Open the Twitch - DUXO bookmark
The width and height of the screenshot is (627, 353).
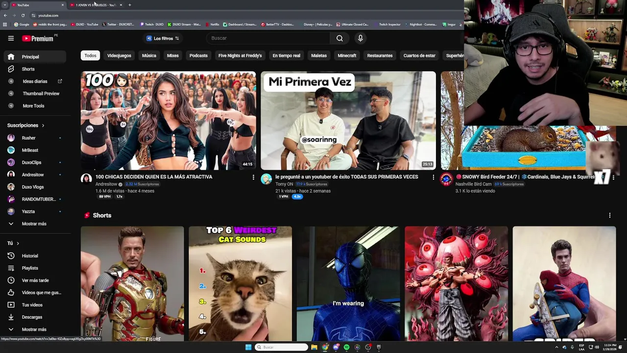pos(152,24)
